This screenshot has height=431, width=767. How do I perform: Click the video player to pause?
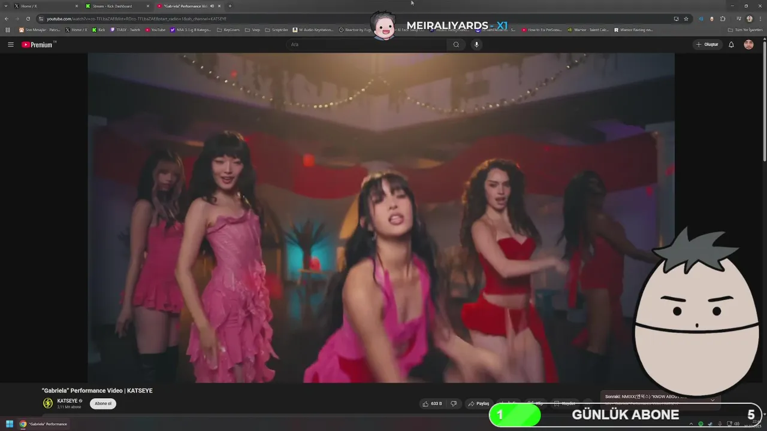[381, 218]
